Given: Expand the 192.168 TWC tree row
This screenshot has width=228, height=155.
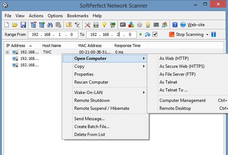Looking at the screenshot, I should click(7, 52).
